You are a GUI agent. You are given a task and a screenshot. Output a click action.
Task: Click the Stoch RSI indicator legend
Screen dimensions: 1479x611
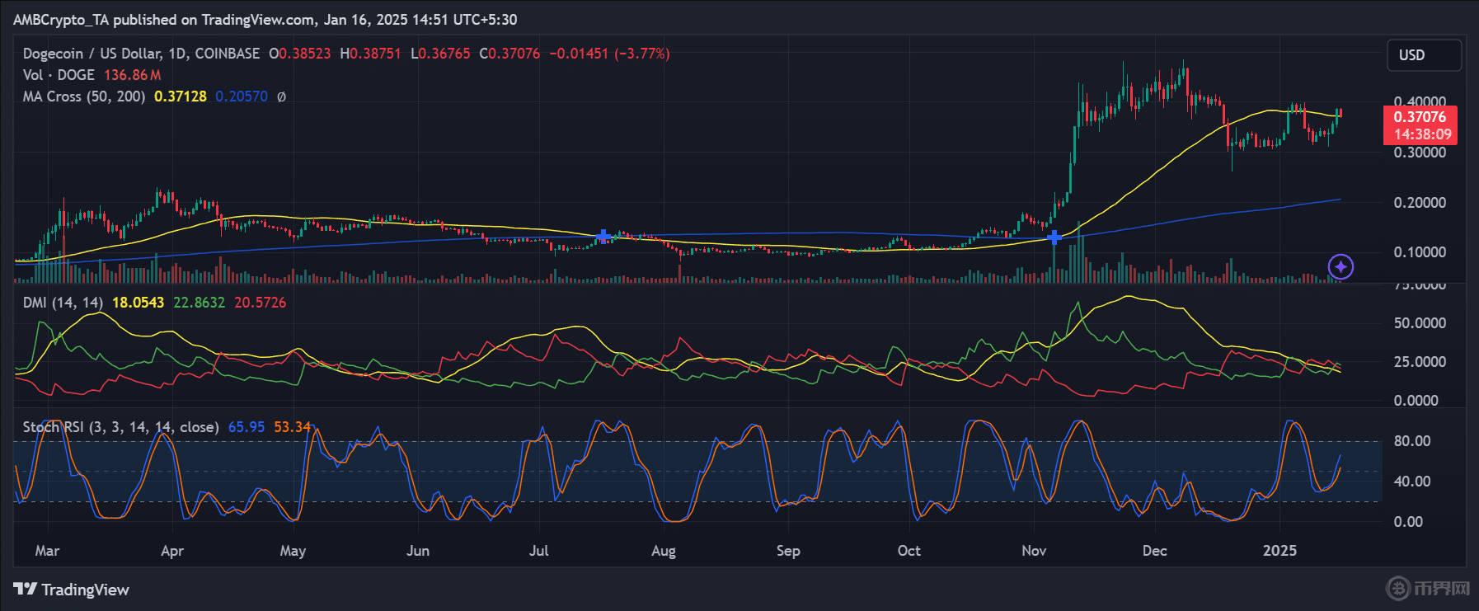pyautogui.click(x=120, y=427)
